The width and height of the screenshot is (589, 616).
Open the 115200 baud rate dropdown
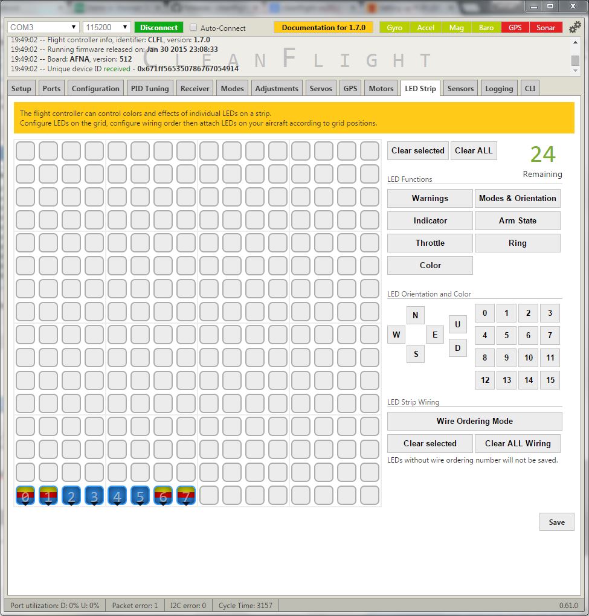[107, 28]
